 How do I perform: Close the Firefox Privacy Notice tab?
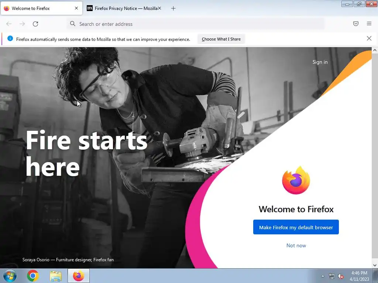click(159, 8)
